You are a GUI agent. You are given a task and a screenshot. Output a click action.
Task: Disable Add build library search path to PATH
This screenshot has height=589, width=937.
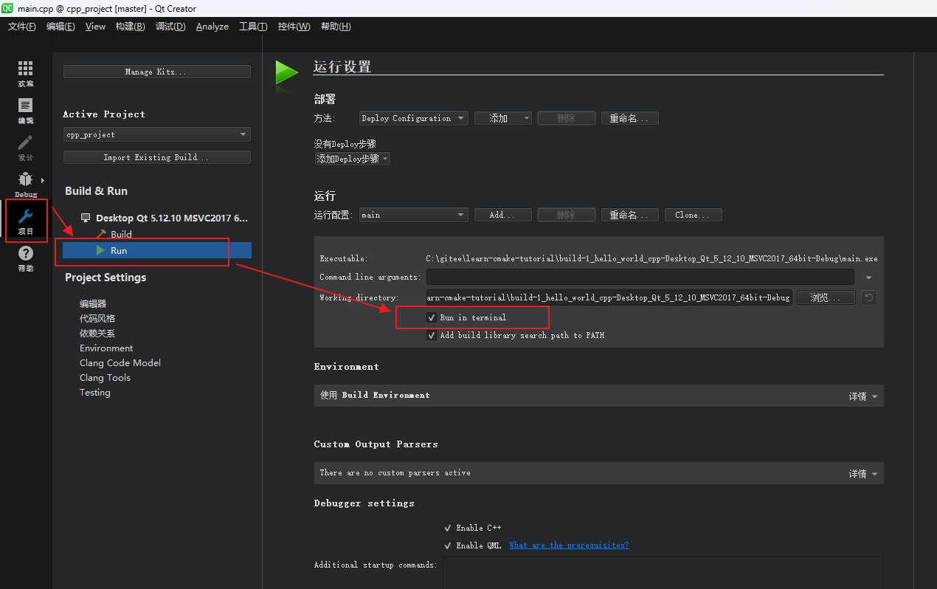432,335
